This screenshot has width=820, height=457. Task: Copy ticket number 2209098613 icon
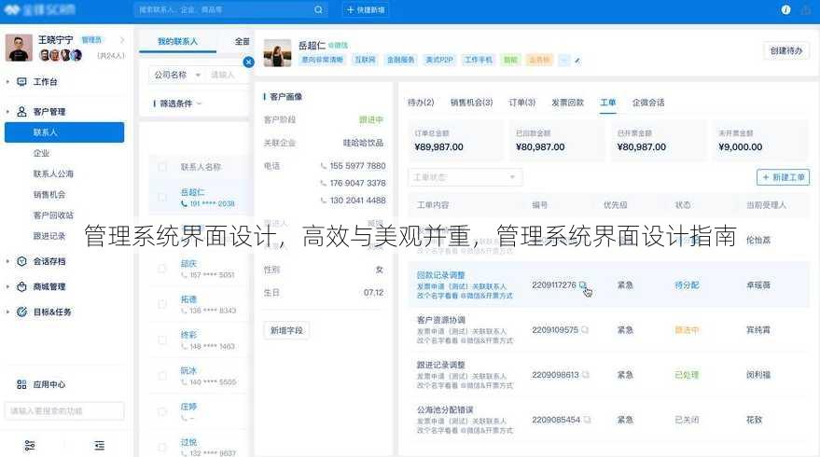[586, 375]
